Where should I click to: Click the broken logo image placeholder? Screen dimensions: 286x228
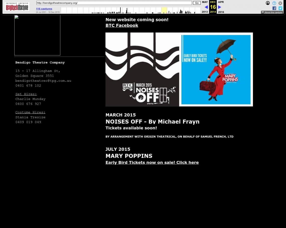pyautogui.click(x=37, y=35)
